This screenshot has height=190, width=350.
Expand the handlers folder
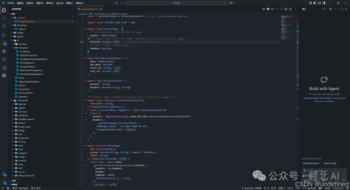click(x=13, y=44)
